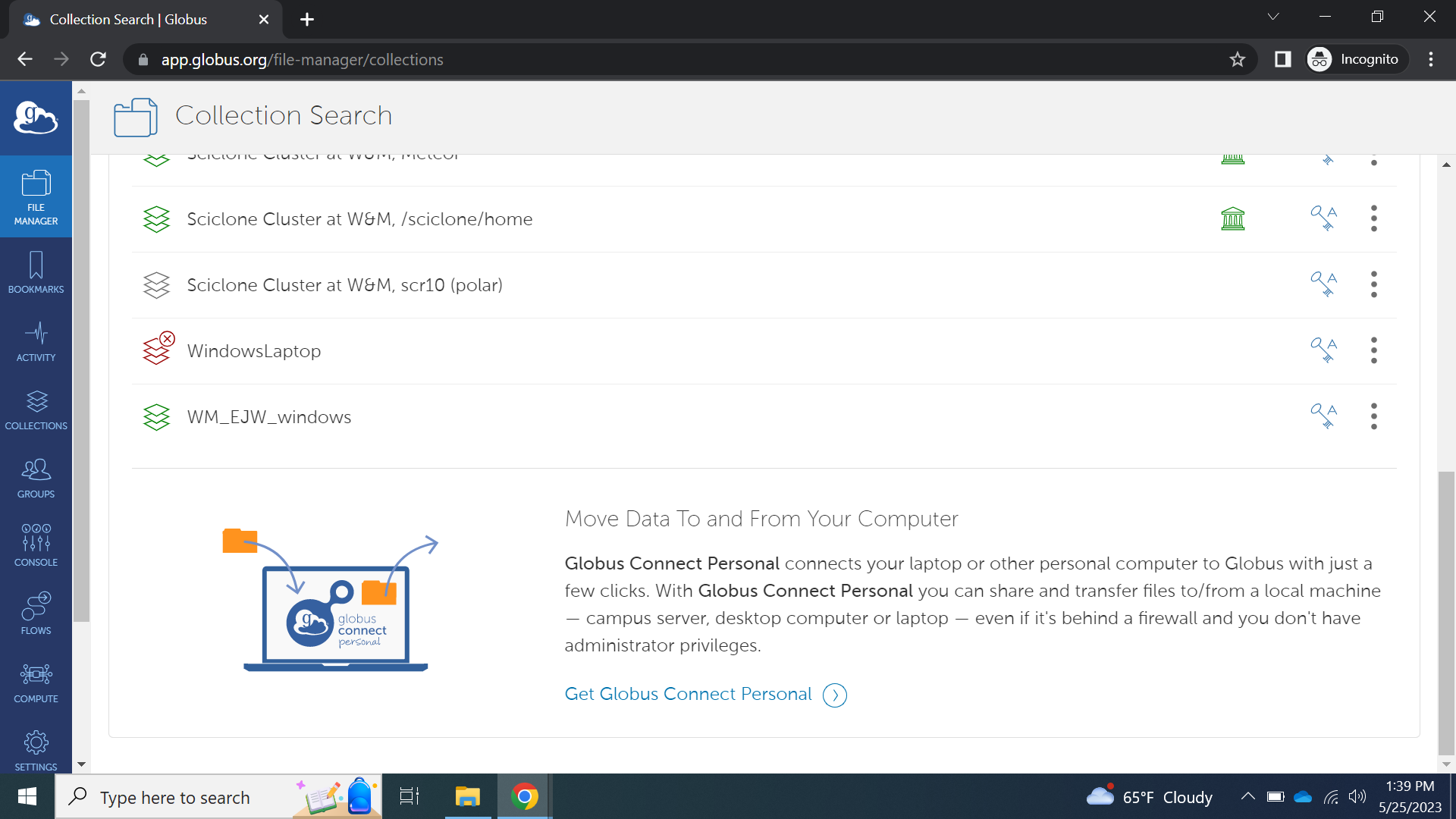Click the role key icon for WindowsLaptop
The width and height of the screenshot is (1456, 819).
point(1323,350)
